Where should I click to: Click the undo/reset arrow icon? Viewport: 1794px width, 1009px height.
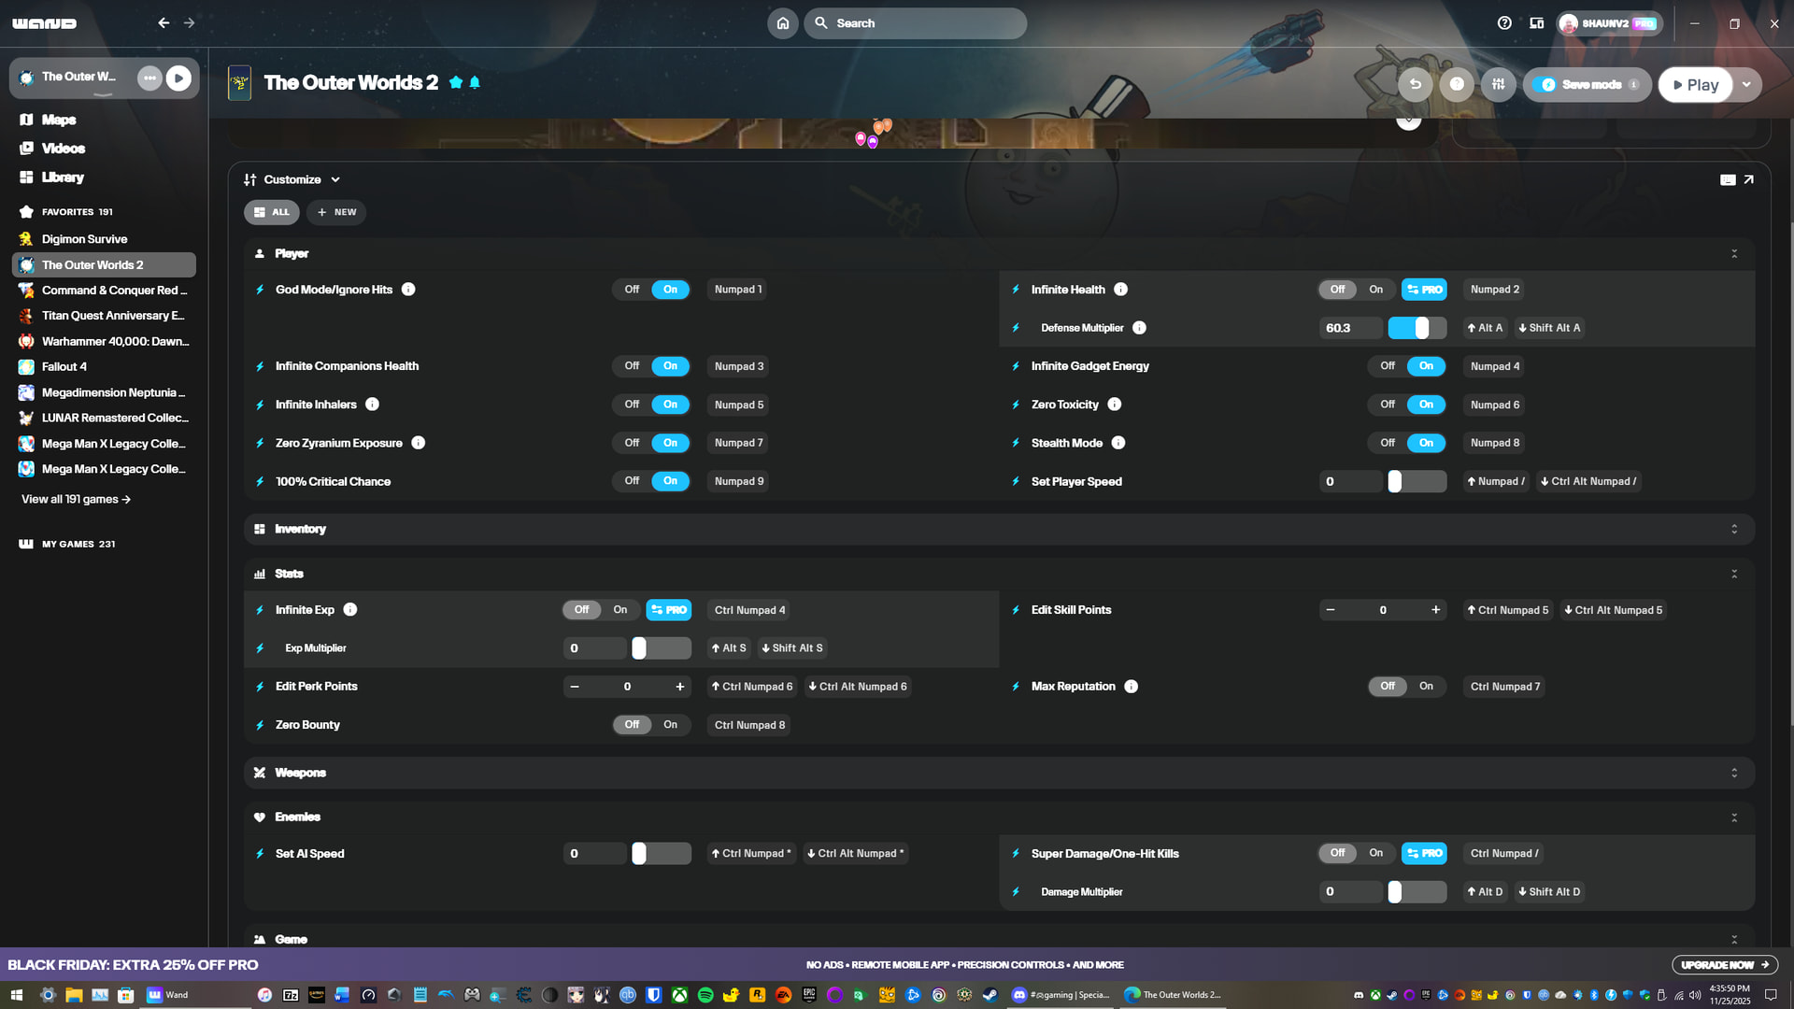coord(1415,84)
